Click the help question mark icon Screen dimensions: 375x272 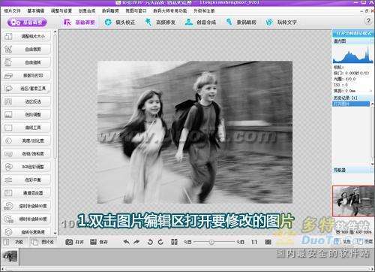tap(368, 21)
